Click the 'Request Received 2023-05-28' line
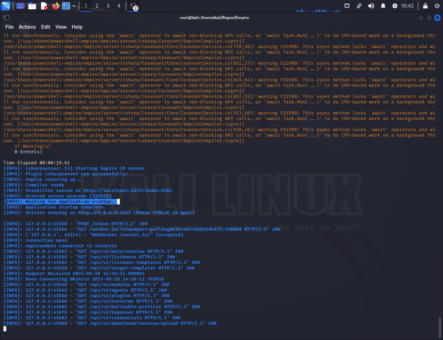The width and height of the screenshot is (443, 340). tap(74, 274)
